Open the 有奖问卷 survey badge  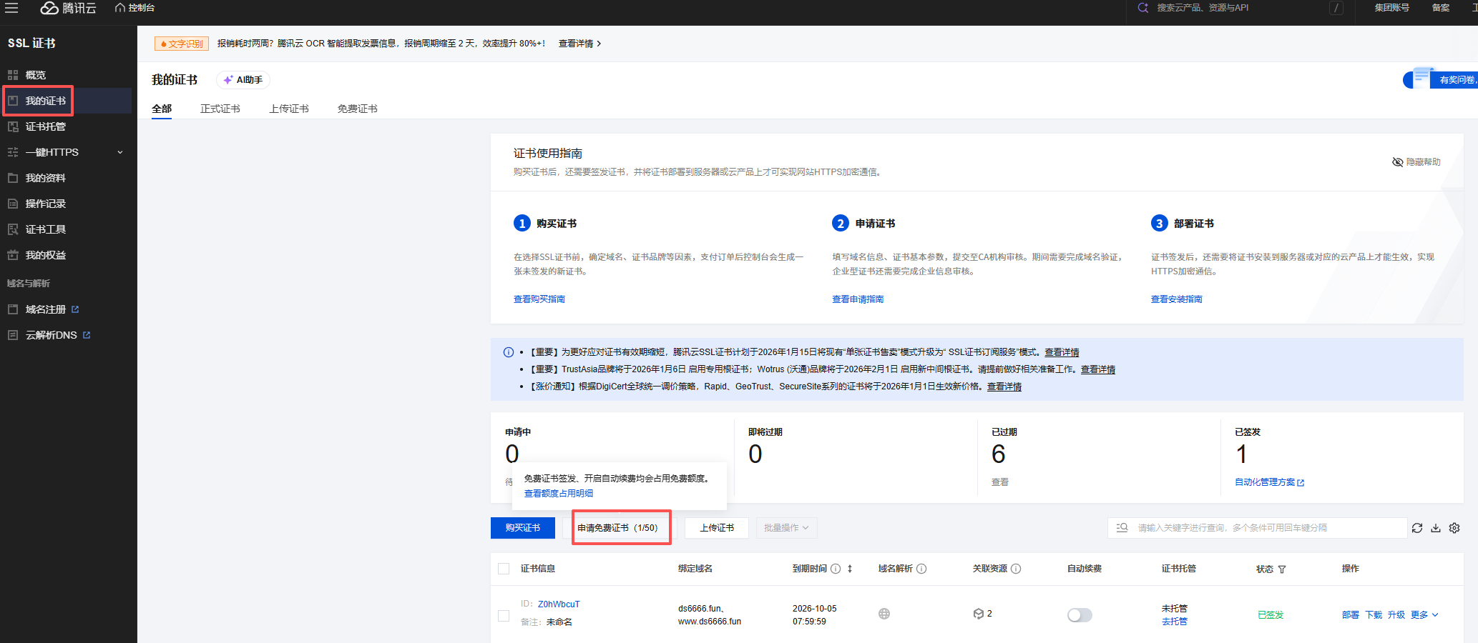tap(1442, 79)
